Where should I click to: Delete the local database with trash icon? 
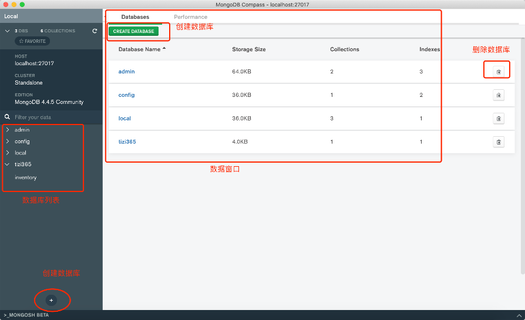[499, 119]
